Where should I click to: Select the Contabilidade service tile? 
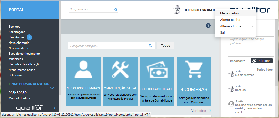coord(157,81)
